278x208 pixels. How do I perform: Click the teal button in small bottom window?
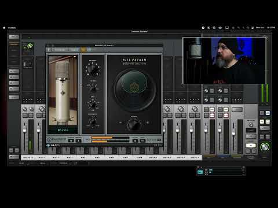tap(200, 172)
